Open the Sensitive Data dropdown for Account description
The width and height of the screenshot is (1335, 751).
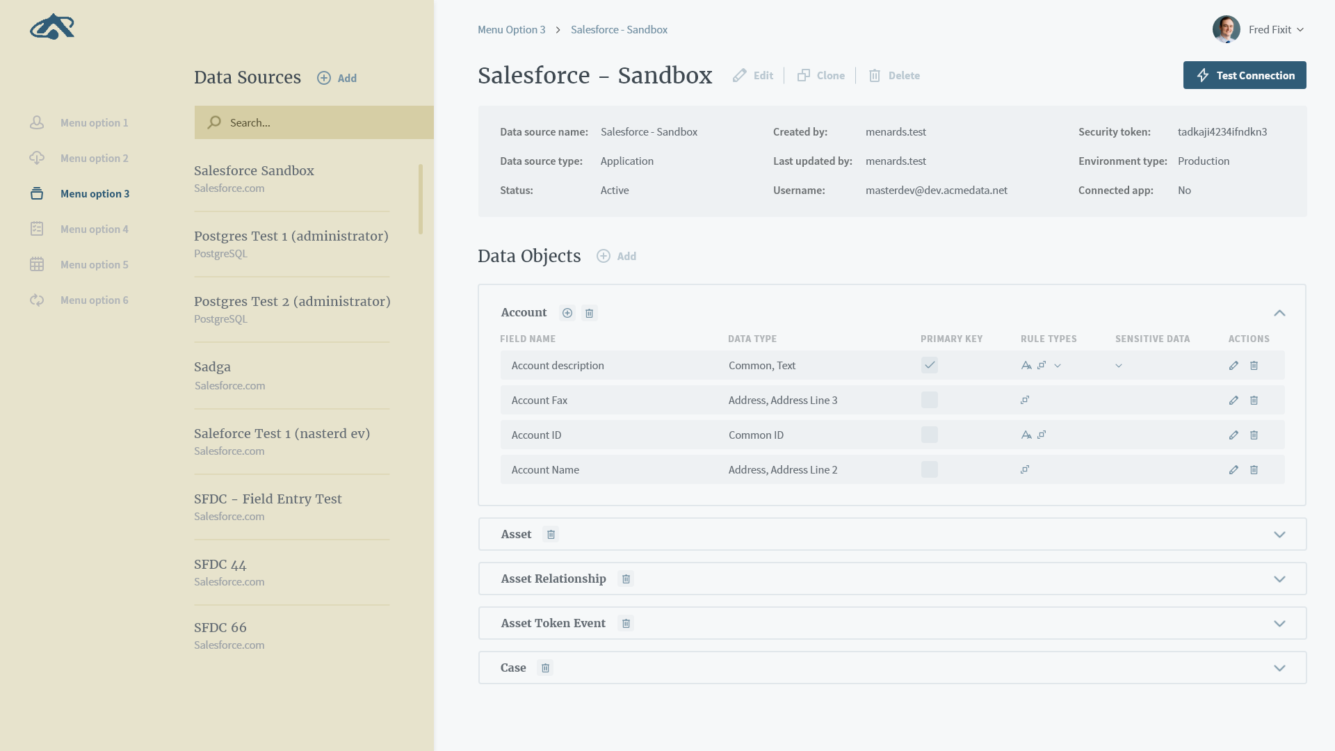tap(1118, 364)
